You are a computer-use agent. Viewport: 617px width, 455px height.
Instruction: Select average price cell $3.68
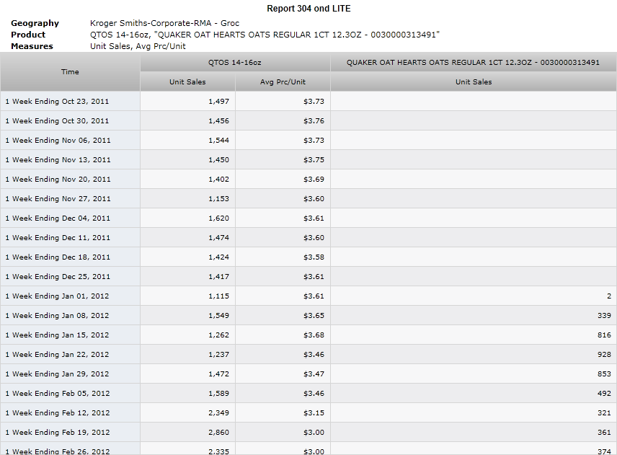(x=283, y=335)
